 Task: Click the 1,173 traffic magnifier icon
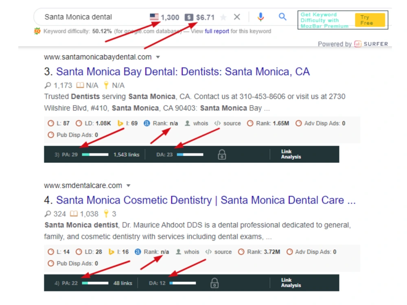tap(48, 85)
